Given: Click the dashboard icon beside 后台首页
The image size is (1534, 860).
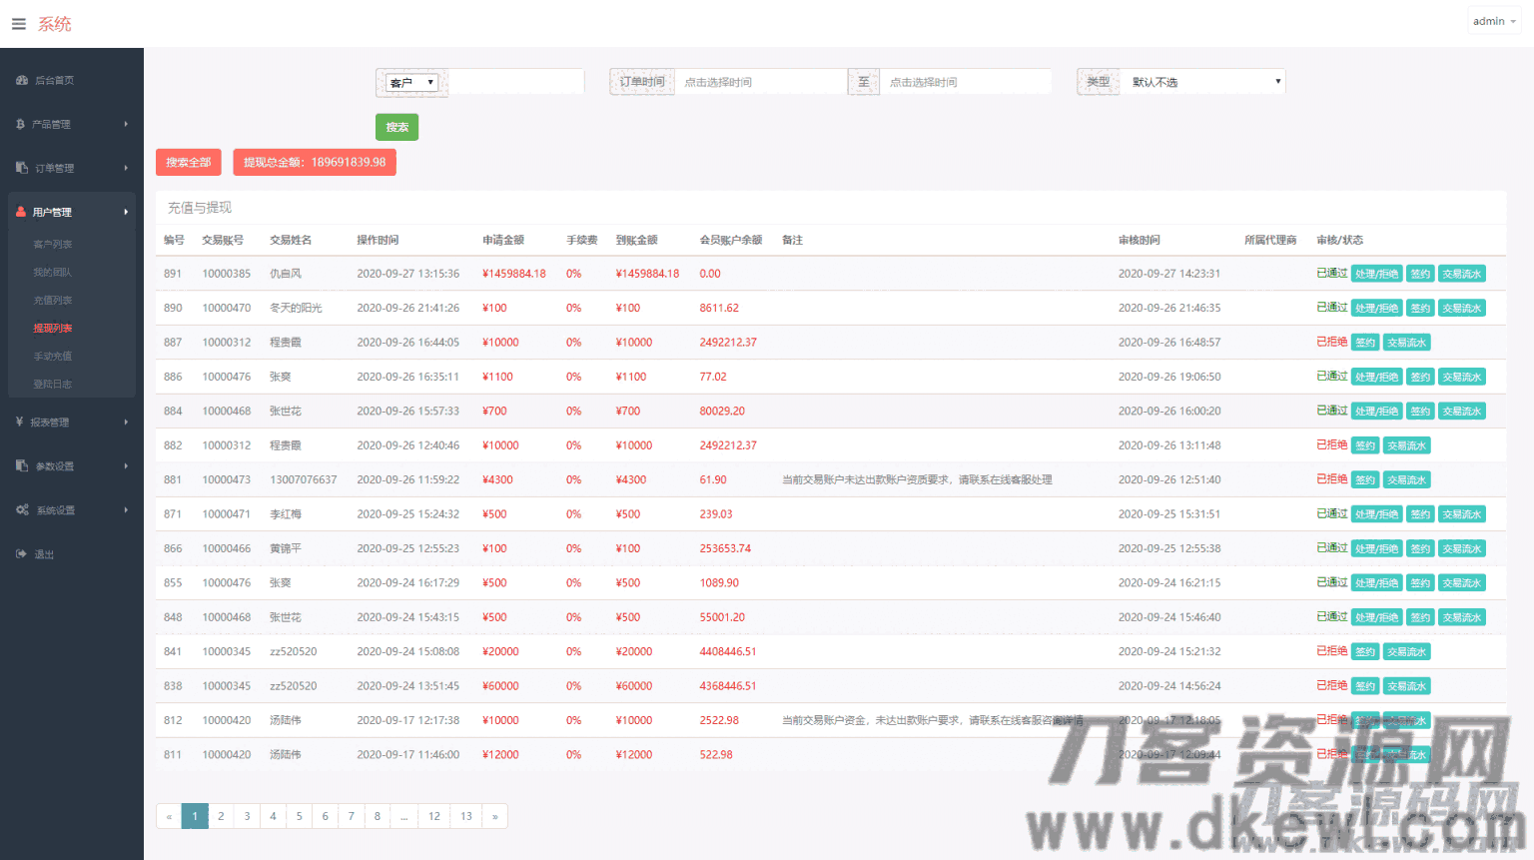Looking at the screenshot, I should (22, 80).
